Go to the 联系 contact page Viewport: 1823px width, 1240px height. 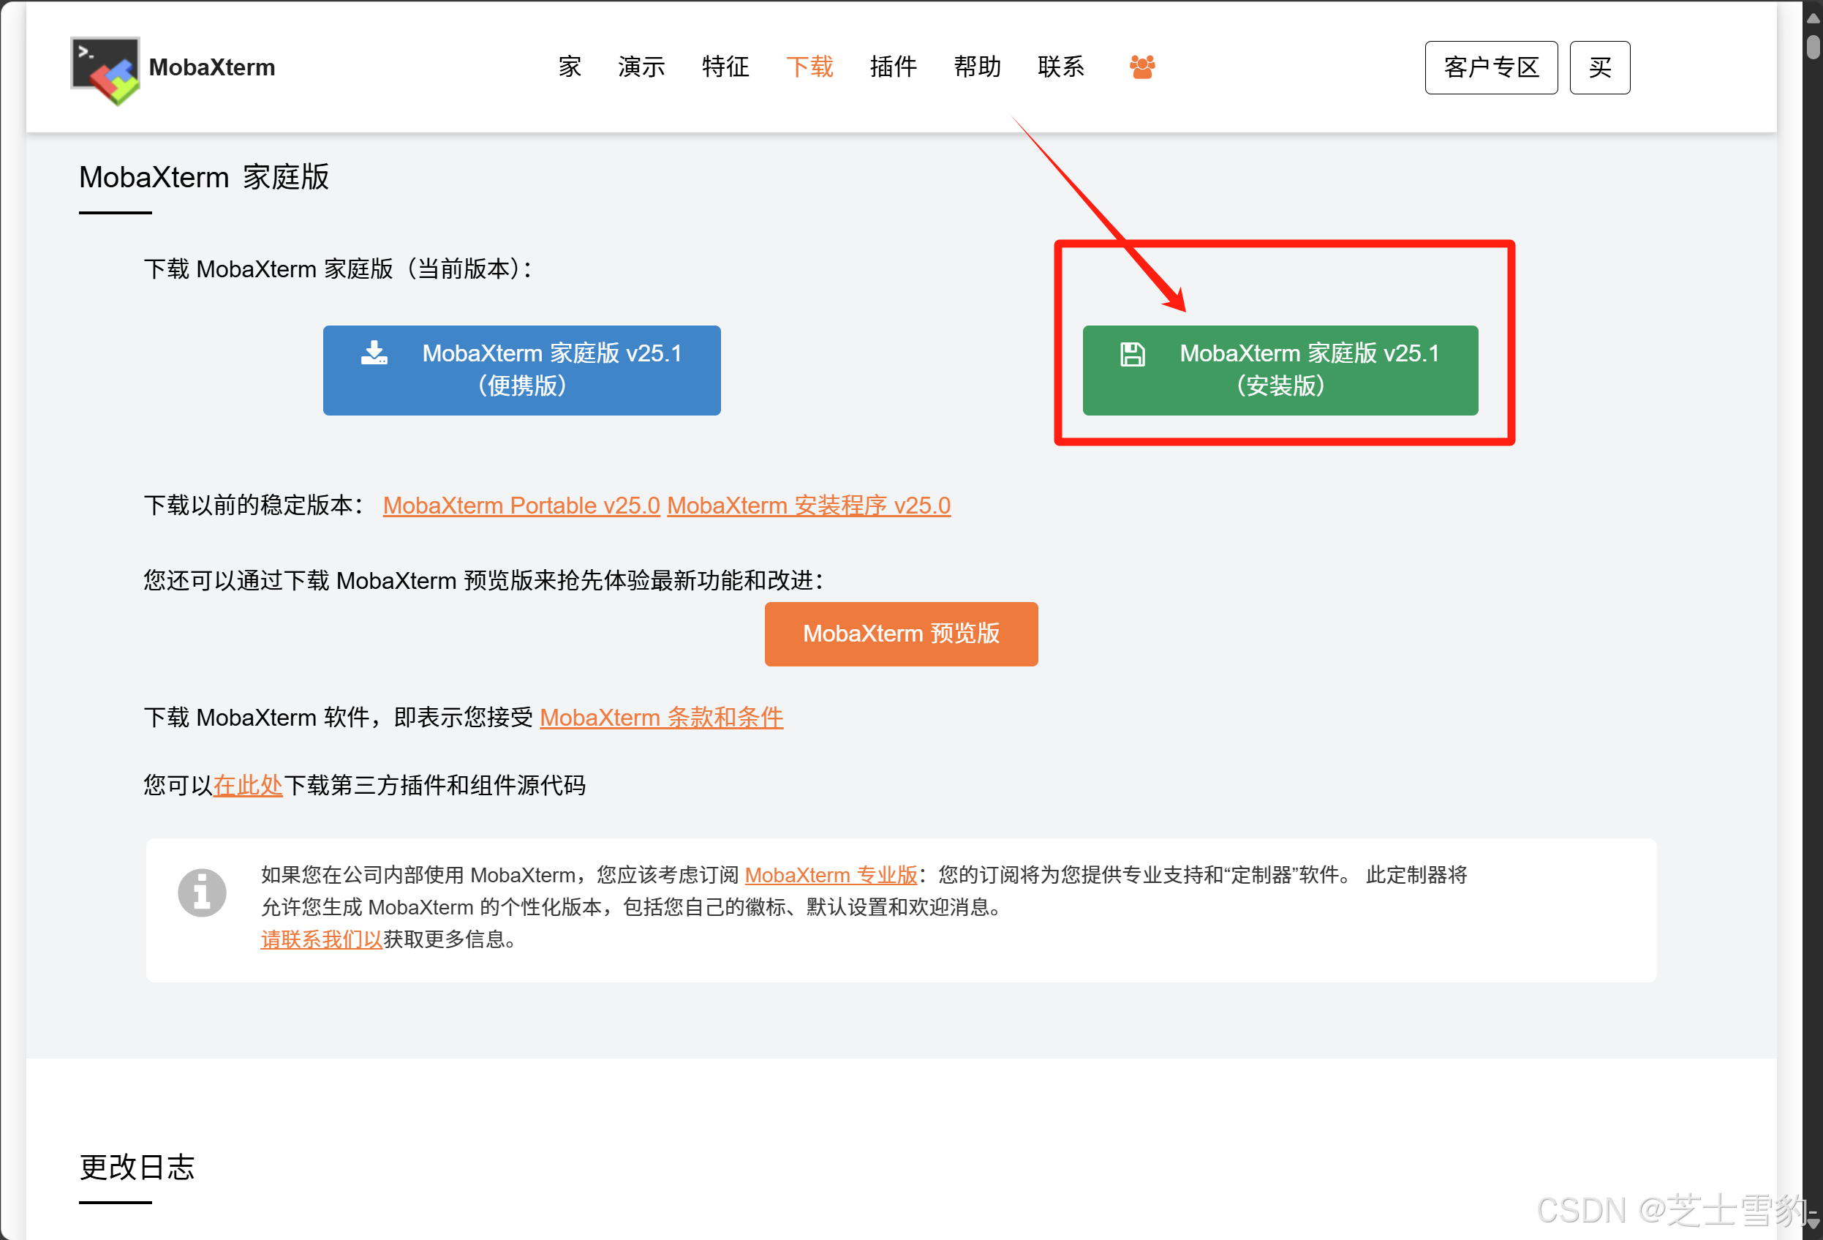(1060, 67)
